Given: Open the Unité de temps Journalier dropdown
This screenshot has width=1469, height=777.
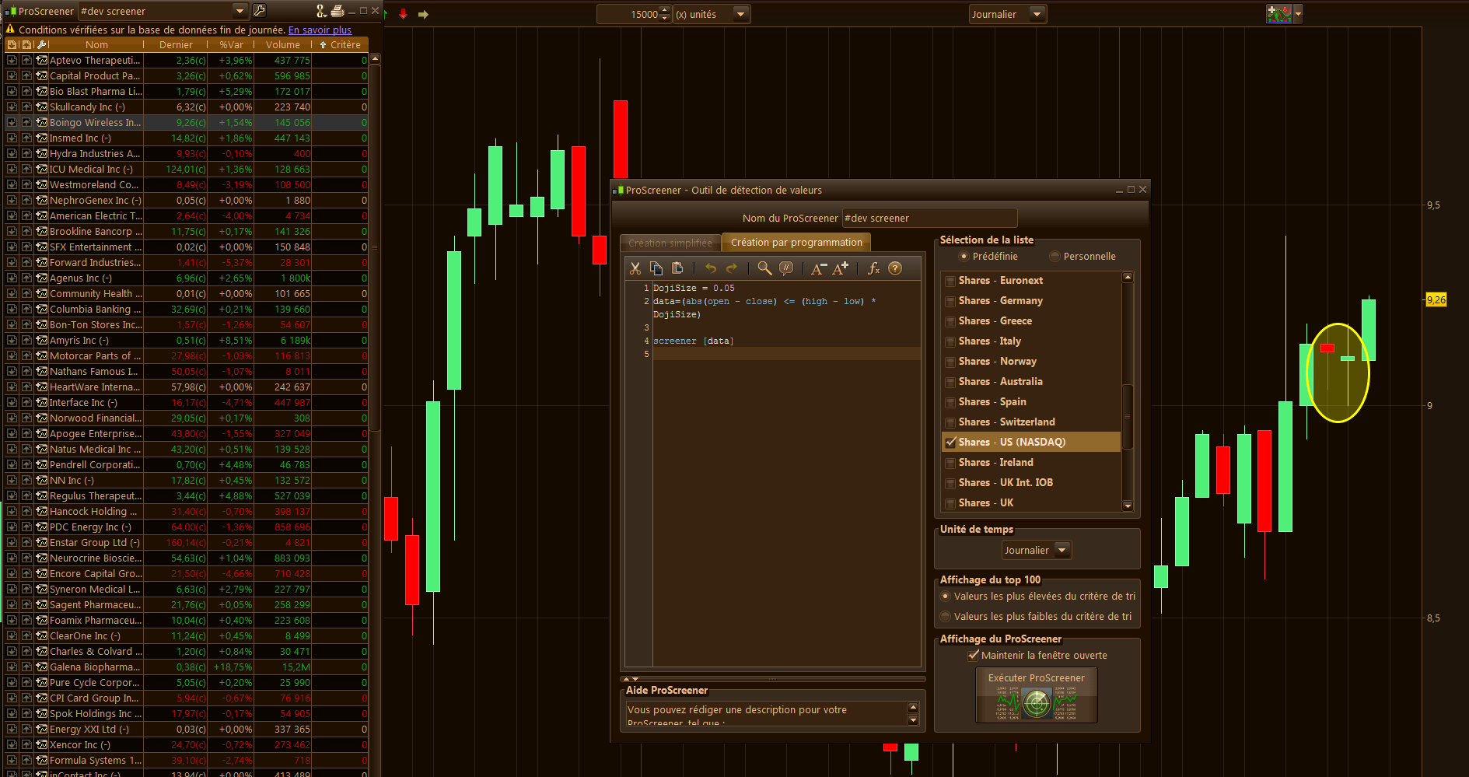Looking at the screenshot, I should pyautogui.click(x=1062, y=550).
